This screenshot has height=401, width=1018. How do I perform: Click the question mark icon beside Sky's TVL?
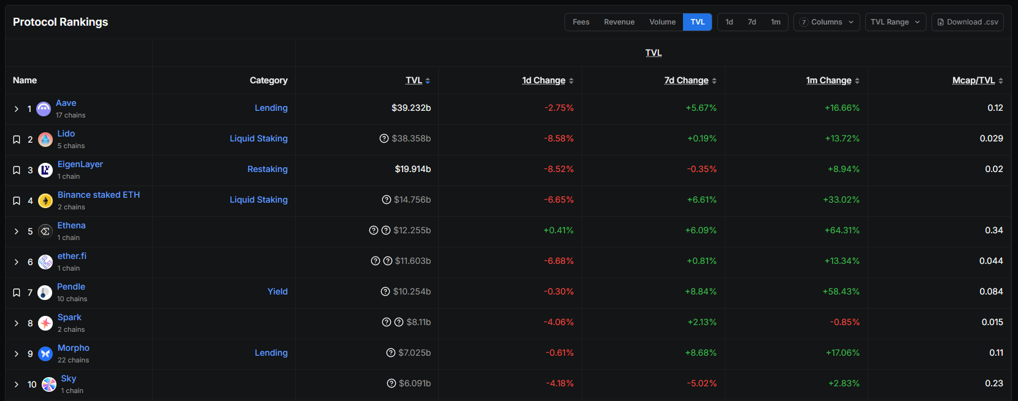point(391,383)
